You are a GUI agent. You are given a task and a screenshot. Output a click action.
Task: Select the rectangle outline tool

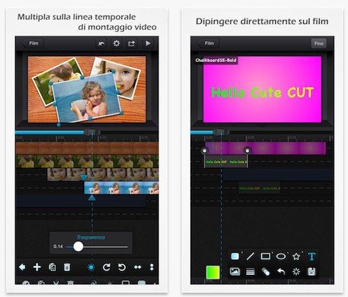(266, 257)
